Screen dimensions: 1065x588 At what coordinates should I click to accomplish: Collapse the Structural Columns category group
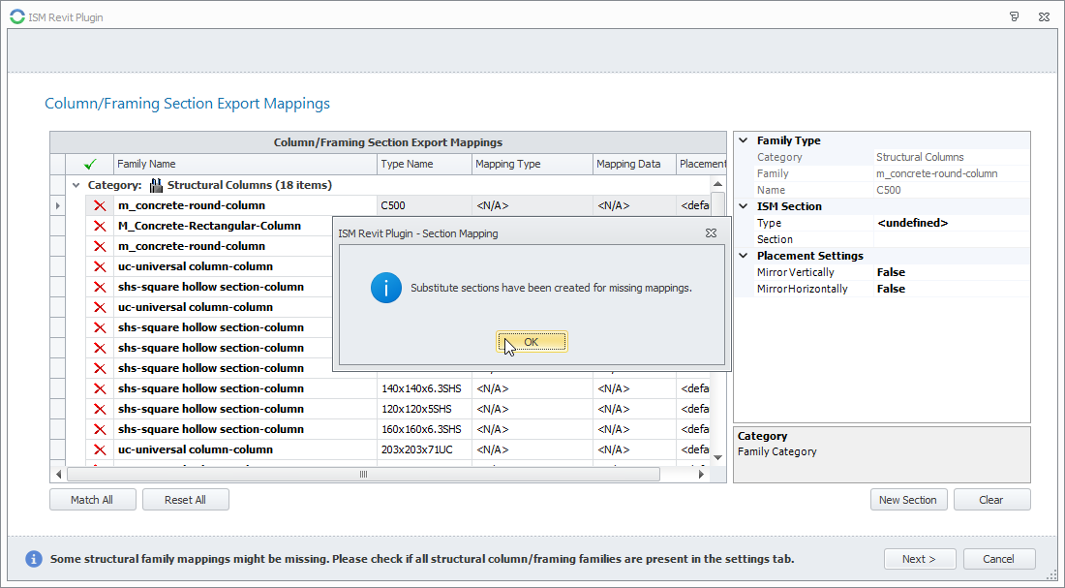coord(76,185)
